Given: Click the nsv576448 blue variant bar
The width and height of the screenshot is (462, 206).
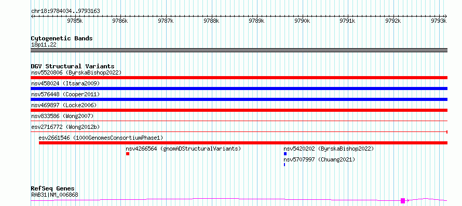Looking at the screenshot, I should (x=239, y=99).
